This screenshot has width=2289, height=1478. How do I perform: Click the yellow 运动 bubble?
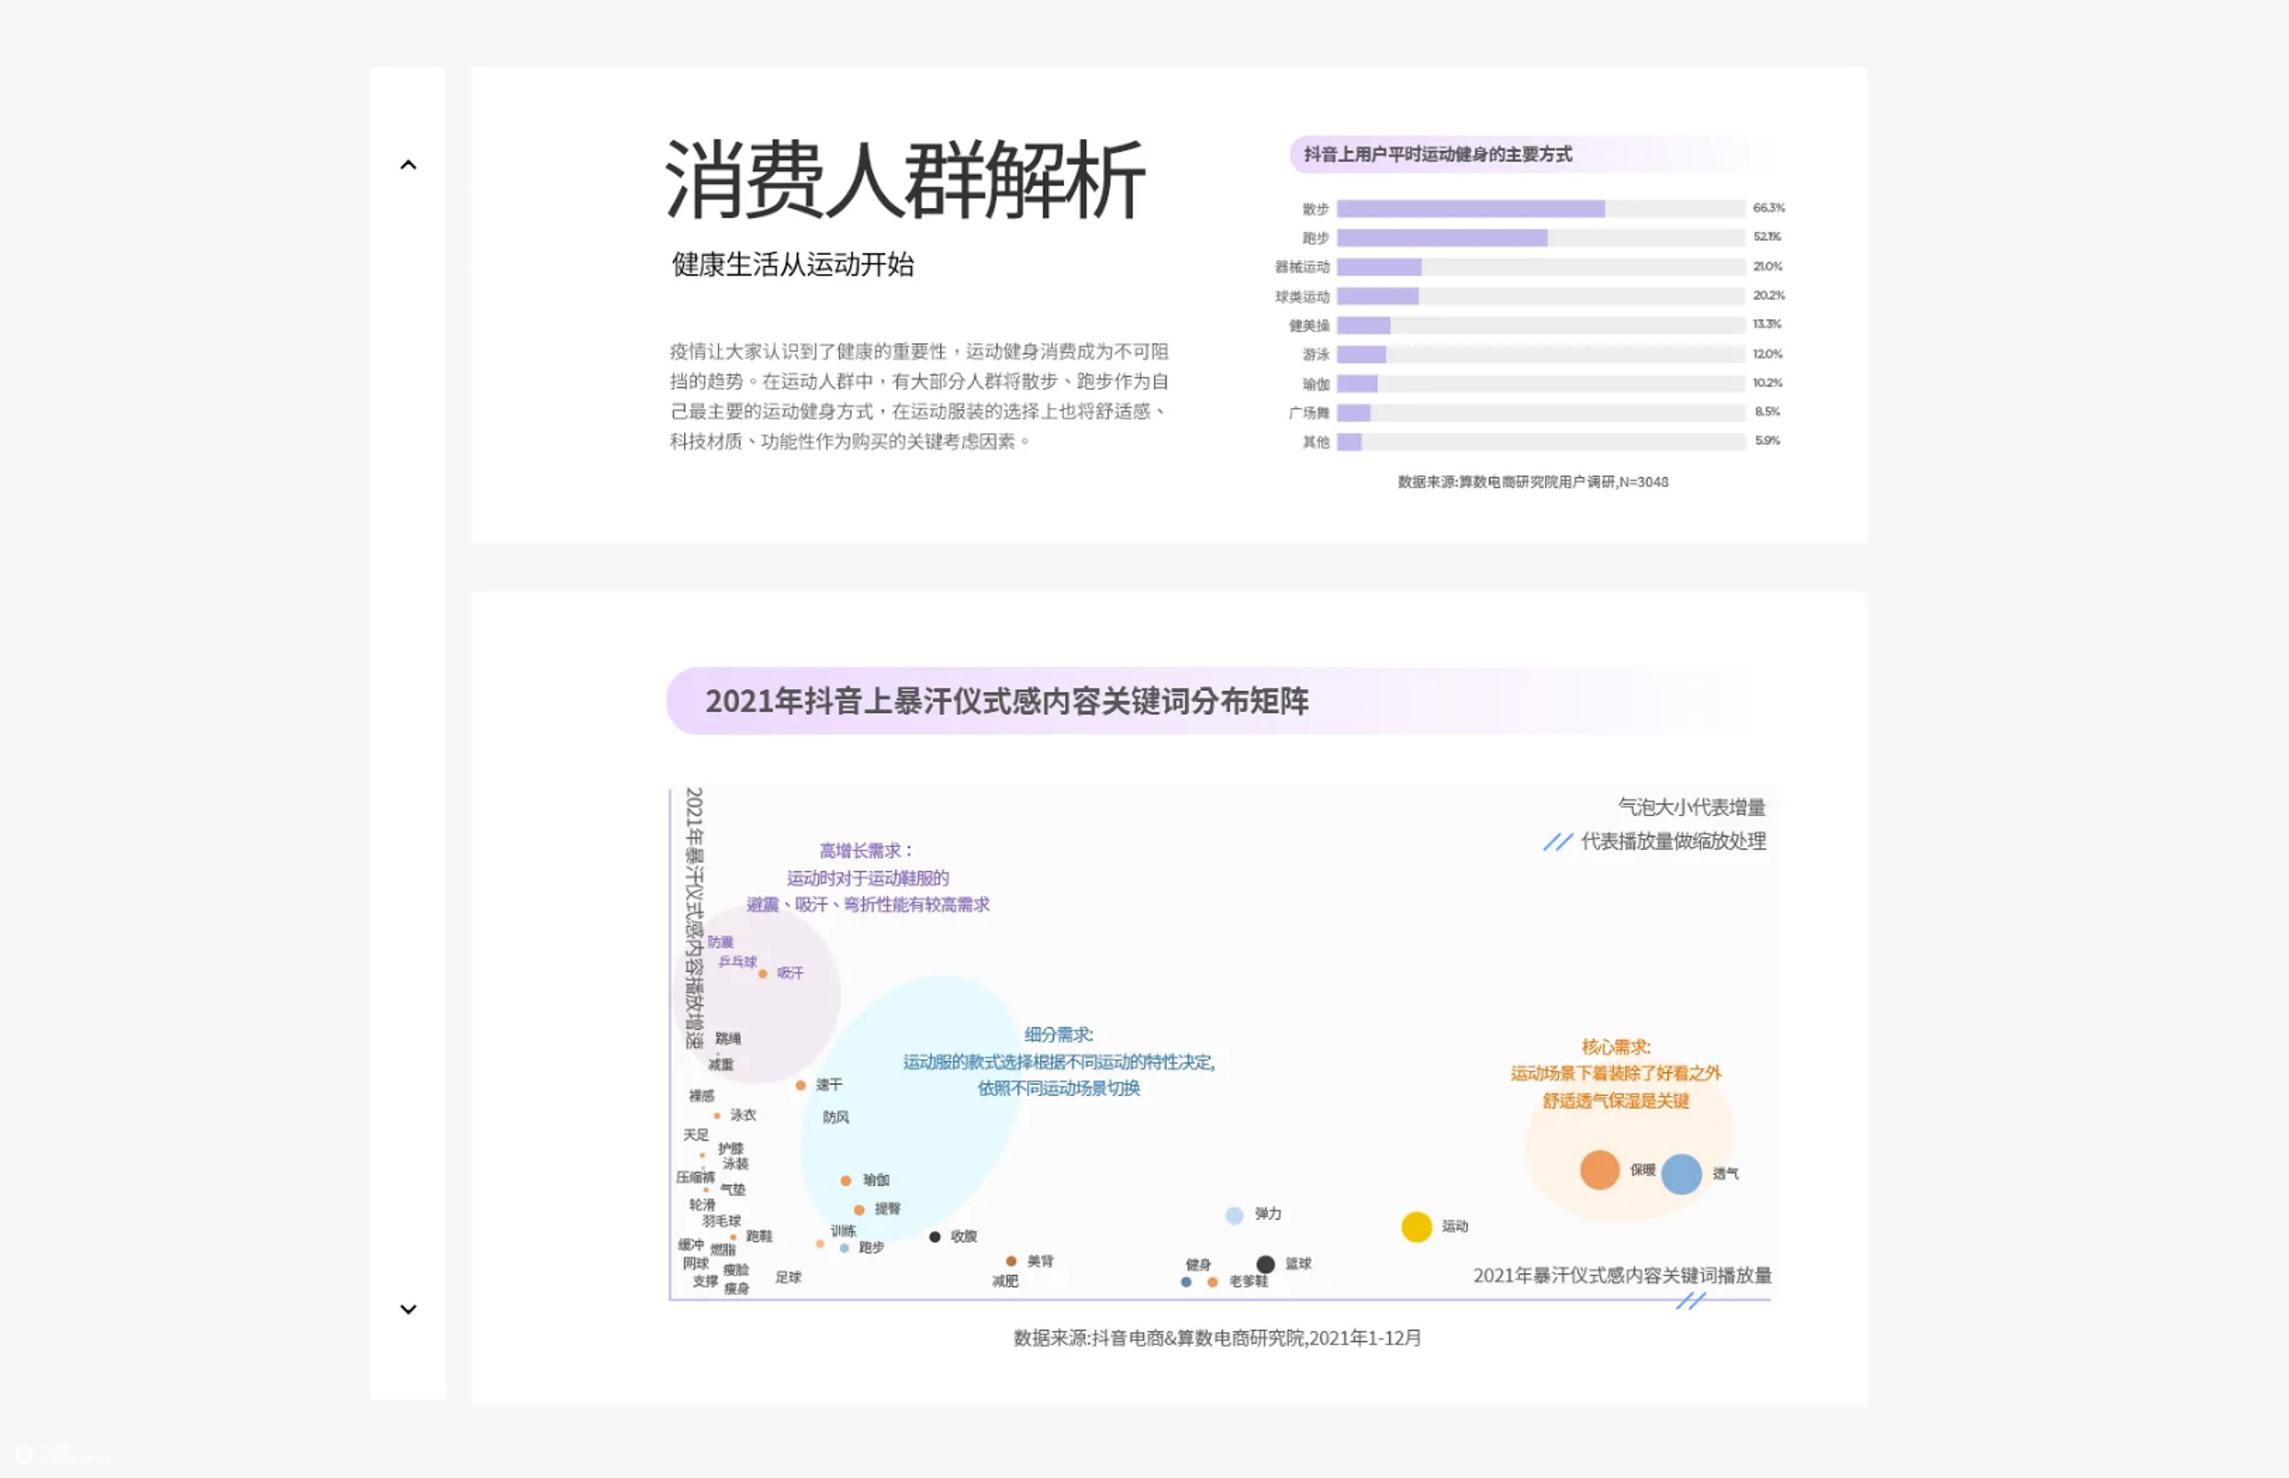point(1416,1227)
